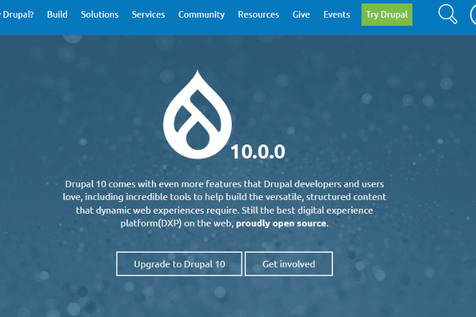This screenshot has width=476, height=317.
Task: Click the bold 'proudly open source' text
Action: pos(281,223)
